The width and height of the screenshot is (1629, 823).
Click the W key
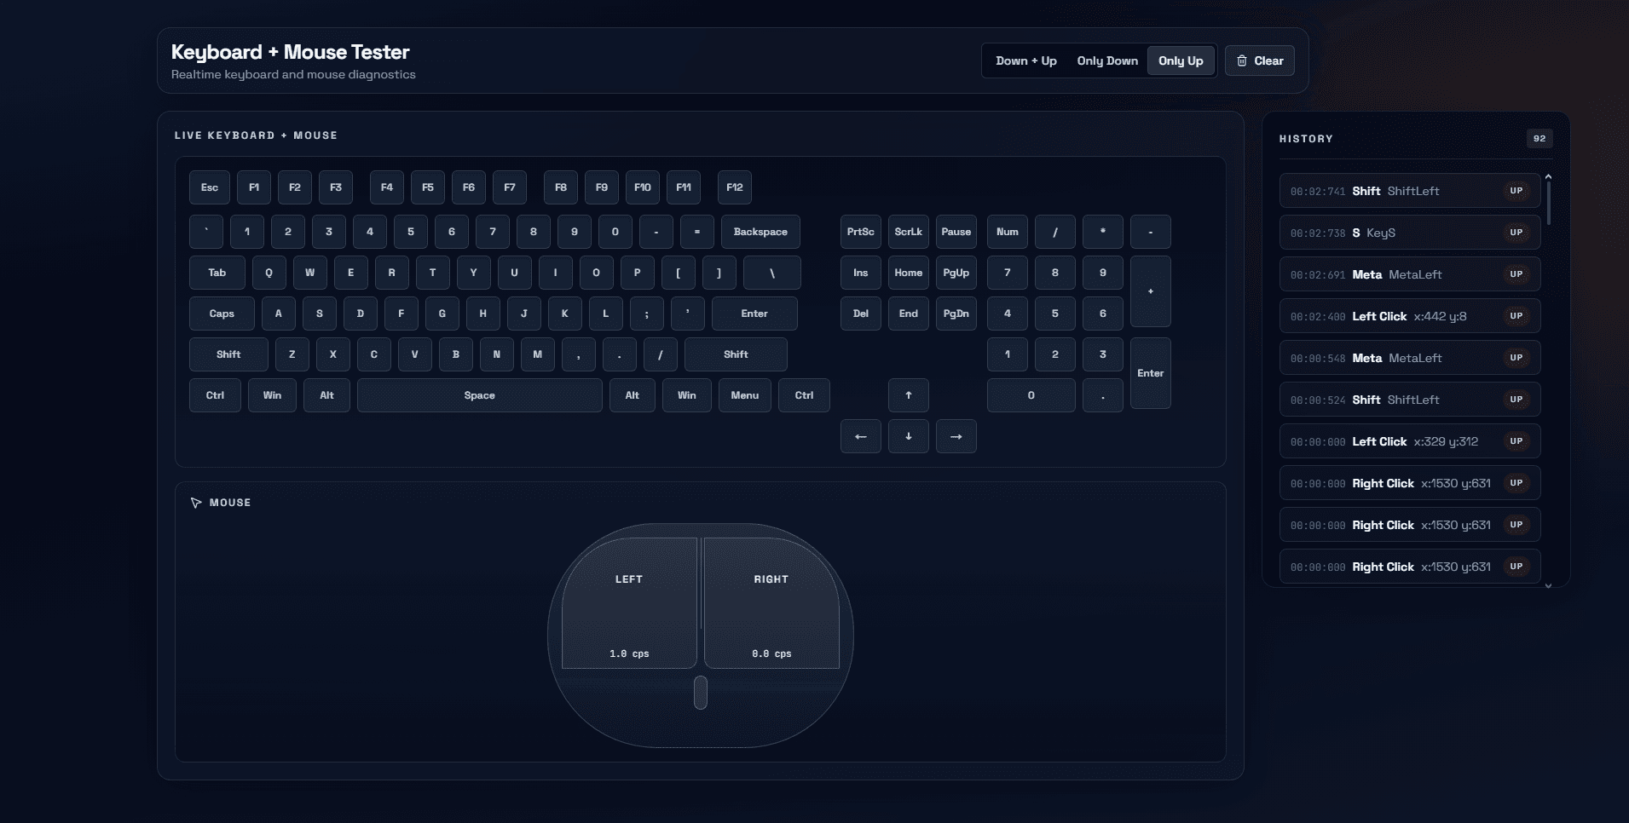[x=310, y=273]
